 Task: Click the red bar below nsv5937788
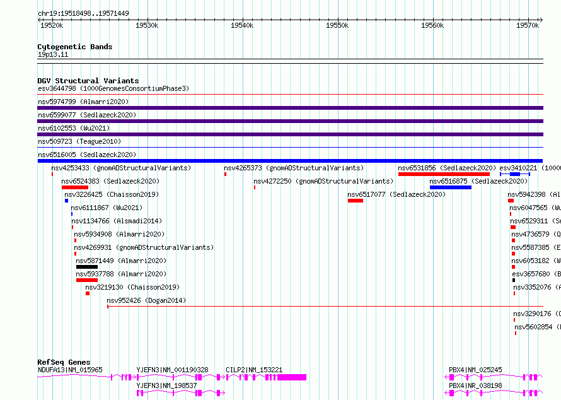click(x=87, y=280)
